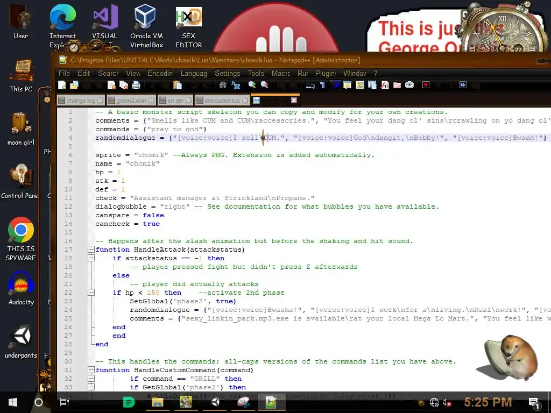Collapse fold at line 17 HandleAttack function
The image size is (551, 413).
coord(91,250)
